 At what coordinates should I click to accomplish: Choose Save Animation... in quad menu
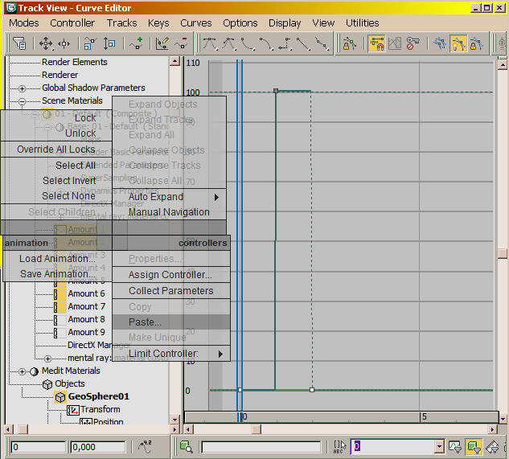pyautogui.click(x=57, y=274)
